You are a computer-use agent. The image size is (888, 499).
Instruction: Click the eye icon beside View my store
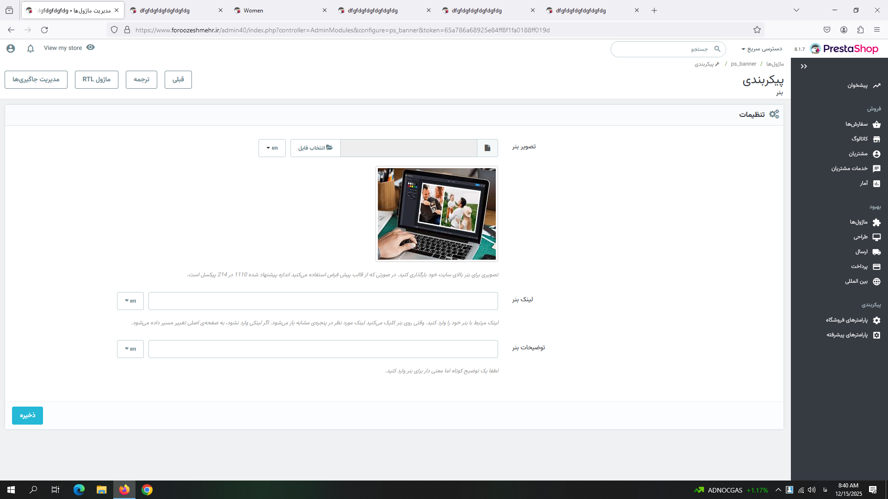pyautogui.click(x=91, y=48)
